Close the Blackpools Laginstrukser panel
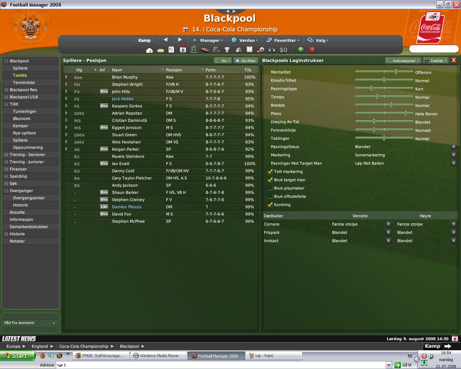 click(x=454, y=60)
